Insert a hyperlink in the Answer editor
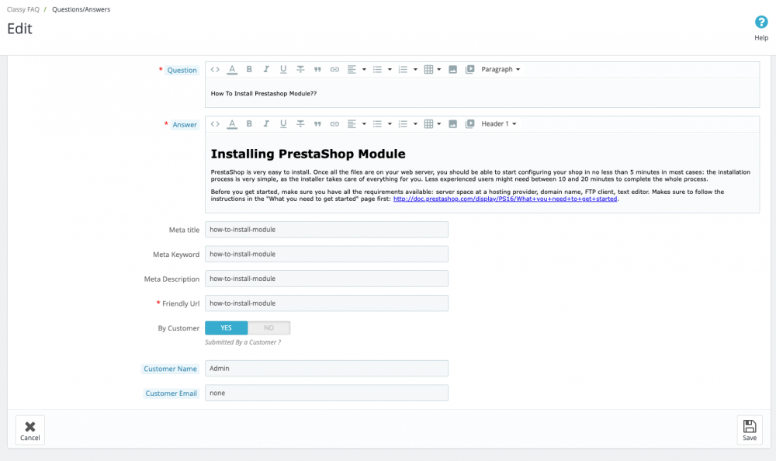 coord(334,123)
